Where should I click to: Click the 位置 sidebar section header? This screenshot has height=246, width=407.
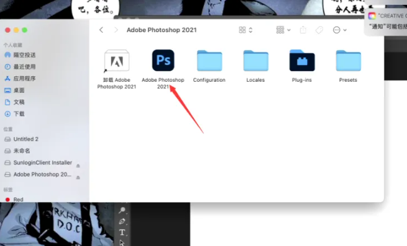tap(8, 129)
